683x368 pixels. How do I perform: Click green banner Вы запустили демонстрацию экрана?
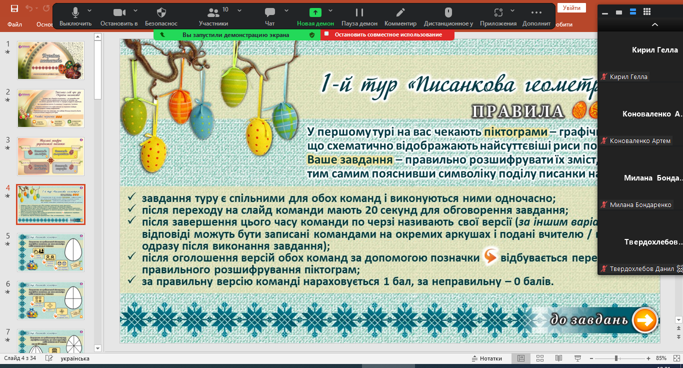[x=235, y=34]
